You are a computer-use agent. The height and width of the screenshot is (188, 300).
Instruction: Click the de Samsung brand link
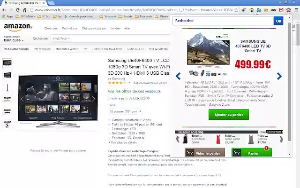(x=116, y=78)
